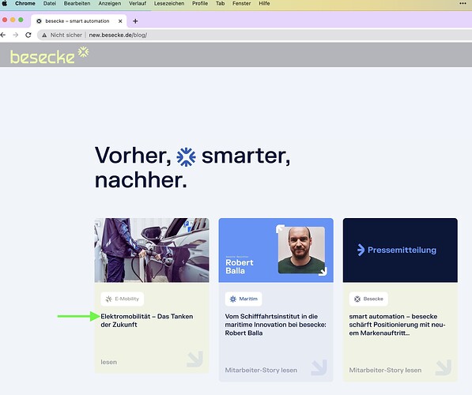Click Mitarbeiter-Story lesen on Robert Balla card
This screenshot has height=395, width=472.
coord(261,370)
